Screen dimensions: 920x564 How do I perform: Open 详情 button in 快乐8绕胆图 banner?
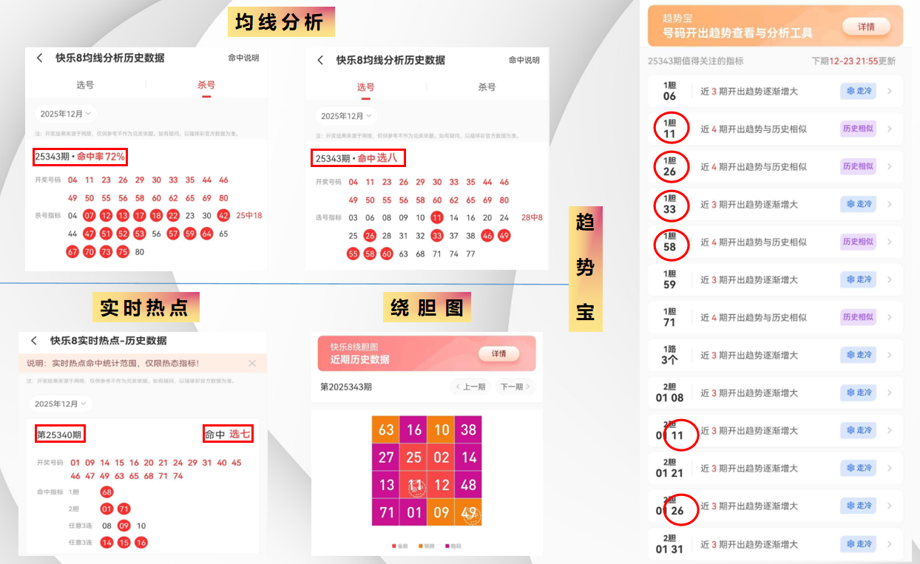[499, 354]
